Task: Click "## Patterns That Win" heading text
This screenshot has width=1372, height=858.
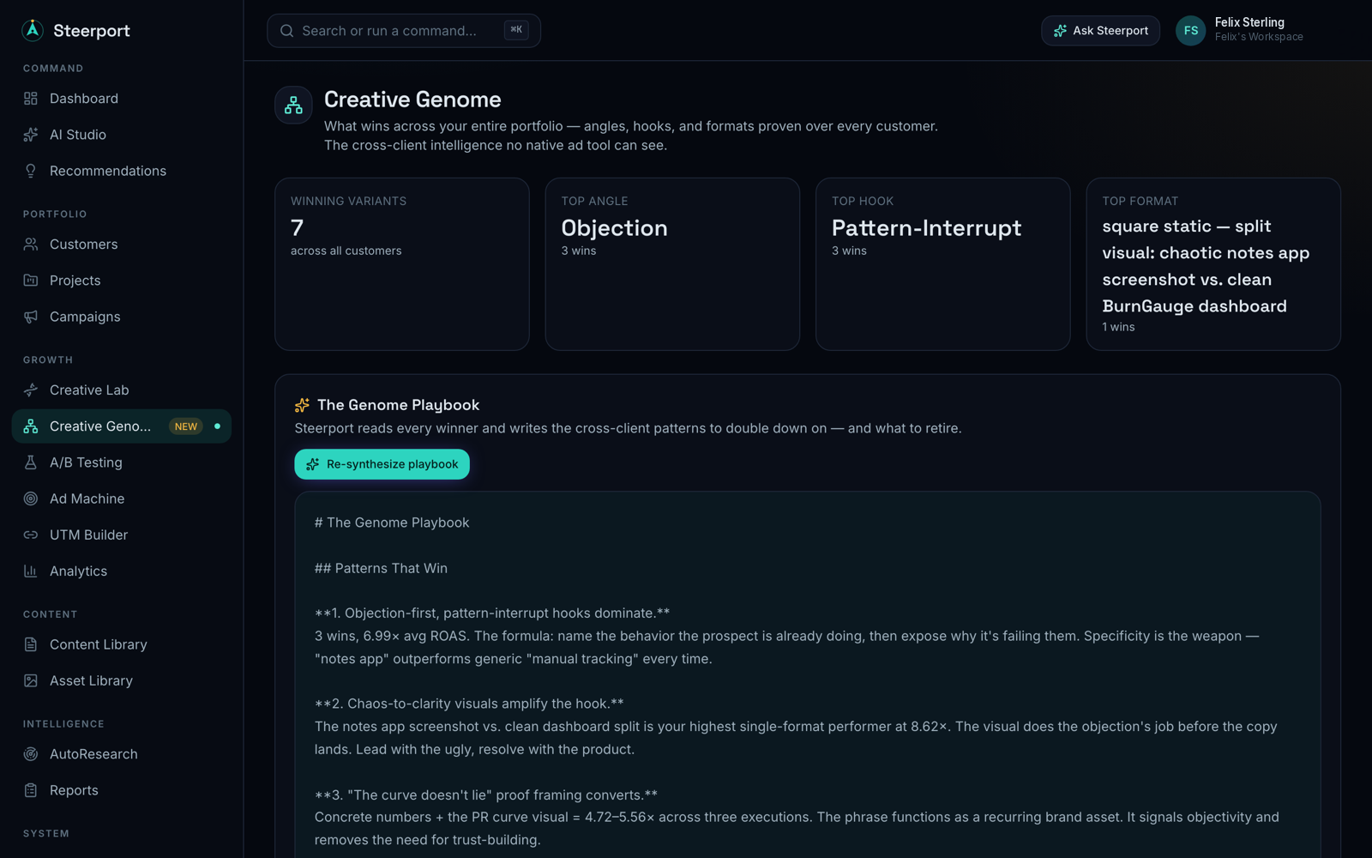Action: 381,568
